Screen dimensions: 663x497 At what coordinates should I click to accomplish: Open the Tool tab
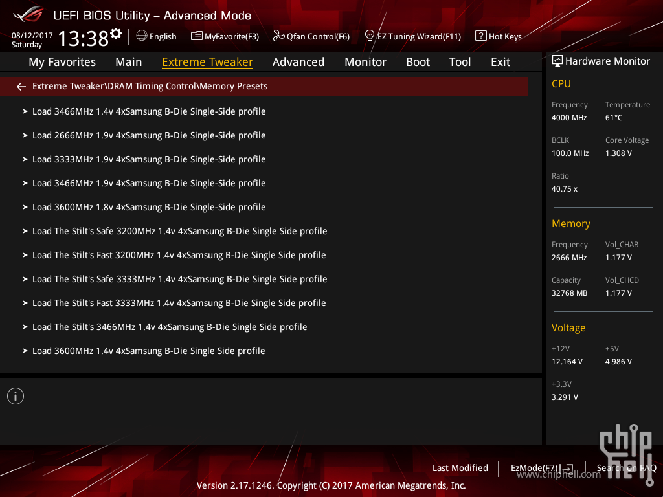click(x=460, y=62)
